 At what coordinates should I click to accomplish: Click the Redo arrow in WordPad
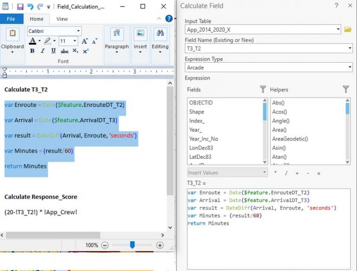point(40,6)
